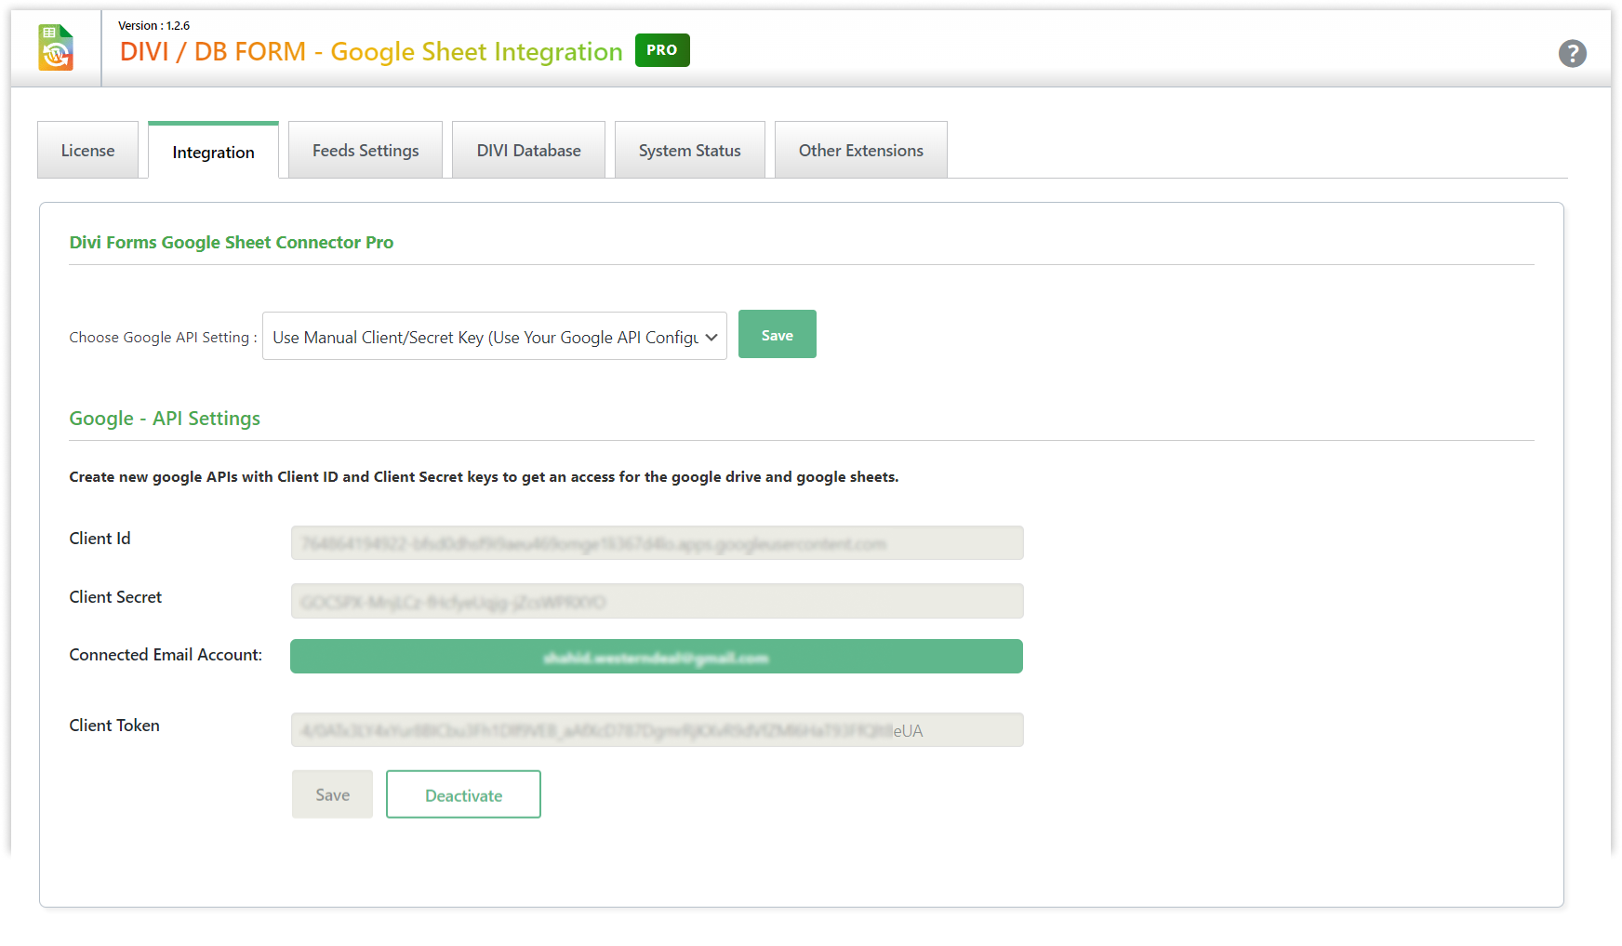Deactivate the Google API connection
Image resolution: width=1622 pixels, height=946 pixels.
pyautogui.click(x=463, y=794)
